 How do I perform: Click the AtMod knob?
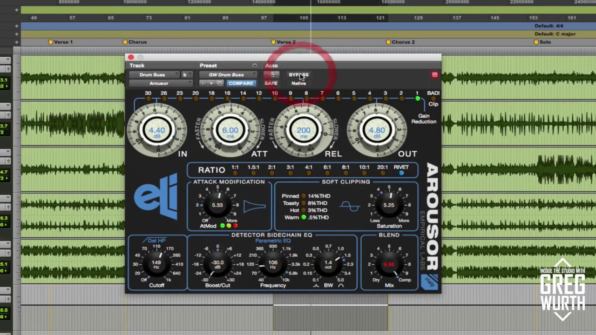click(x=217, y=205)
